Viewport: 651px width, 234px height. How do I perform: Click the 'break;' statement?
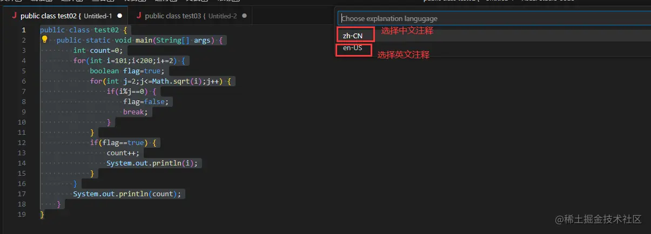[135, 112]
